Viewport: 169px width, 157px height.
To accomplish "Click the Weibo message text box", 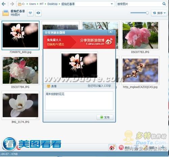I will (x=79, y=101).
